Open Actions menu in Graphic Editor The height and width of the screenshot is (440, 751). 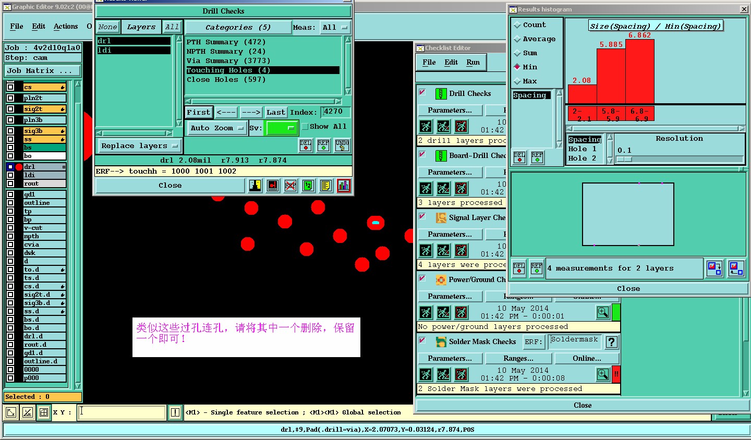[x=66, y=27]
